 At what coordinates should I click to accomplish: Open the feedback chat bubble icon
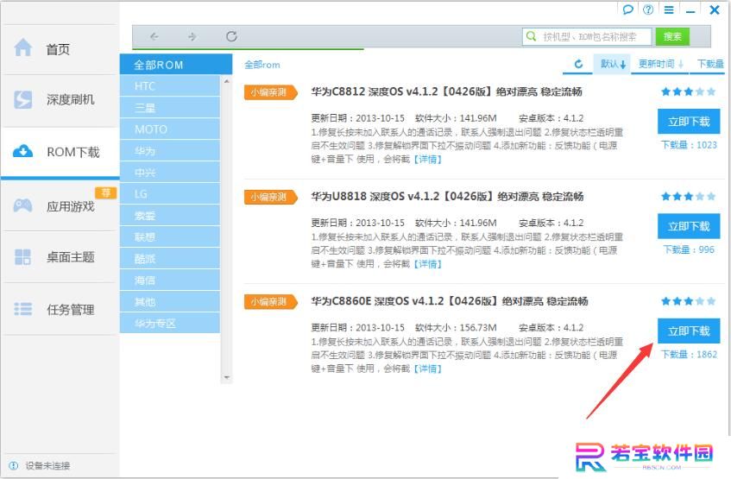point(628,9)
